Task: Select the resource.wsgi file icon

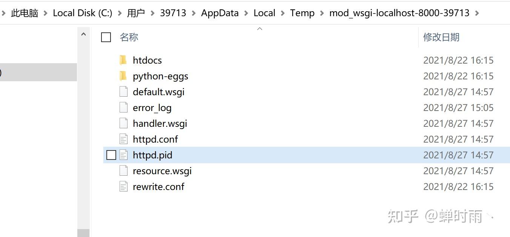Action: point(124,171)
